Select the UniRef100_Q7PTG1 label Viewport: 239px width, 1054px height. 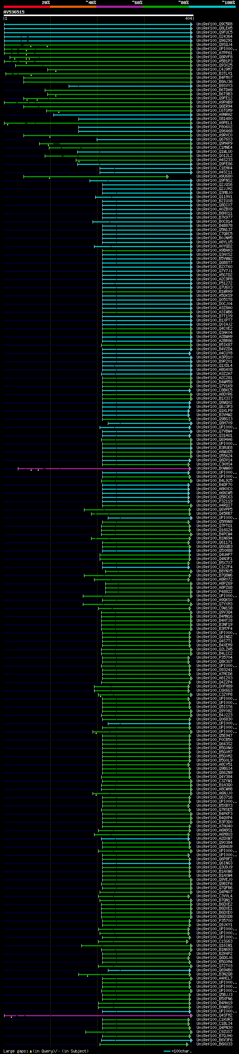pos(214,526)
